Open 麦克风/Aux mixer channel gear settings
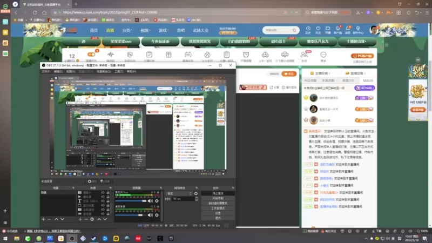Viewport: 432px width, 243px height. [x=157, y=201]
